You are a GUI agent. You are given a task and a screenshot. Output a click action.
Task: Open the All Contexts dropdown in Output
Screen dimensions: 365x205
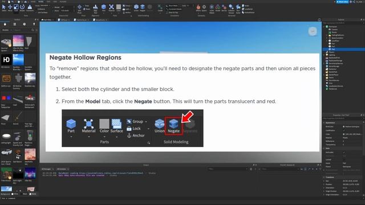[63, 169]
